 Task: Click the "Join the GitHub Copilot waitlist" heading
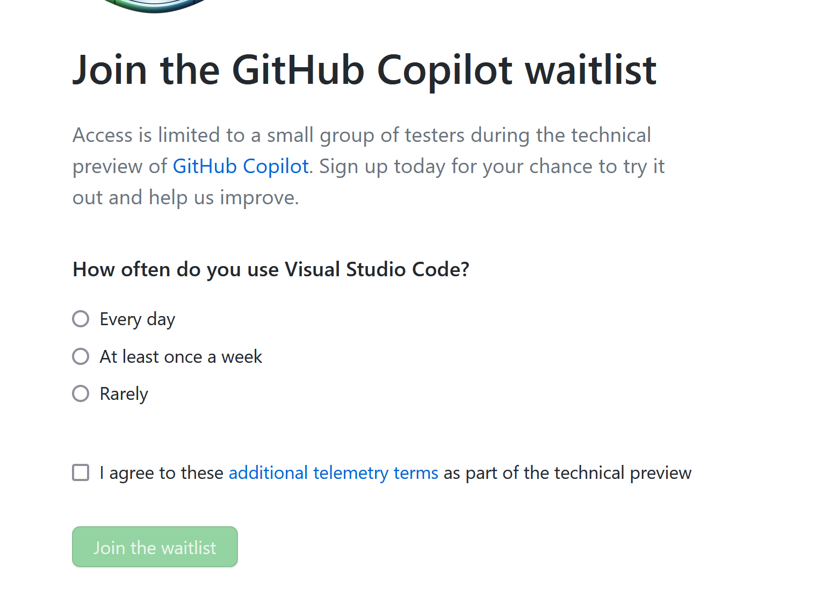365,70
